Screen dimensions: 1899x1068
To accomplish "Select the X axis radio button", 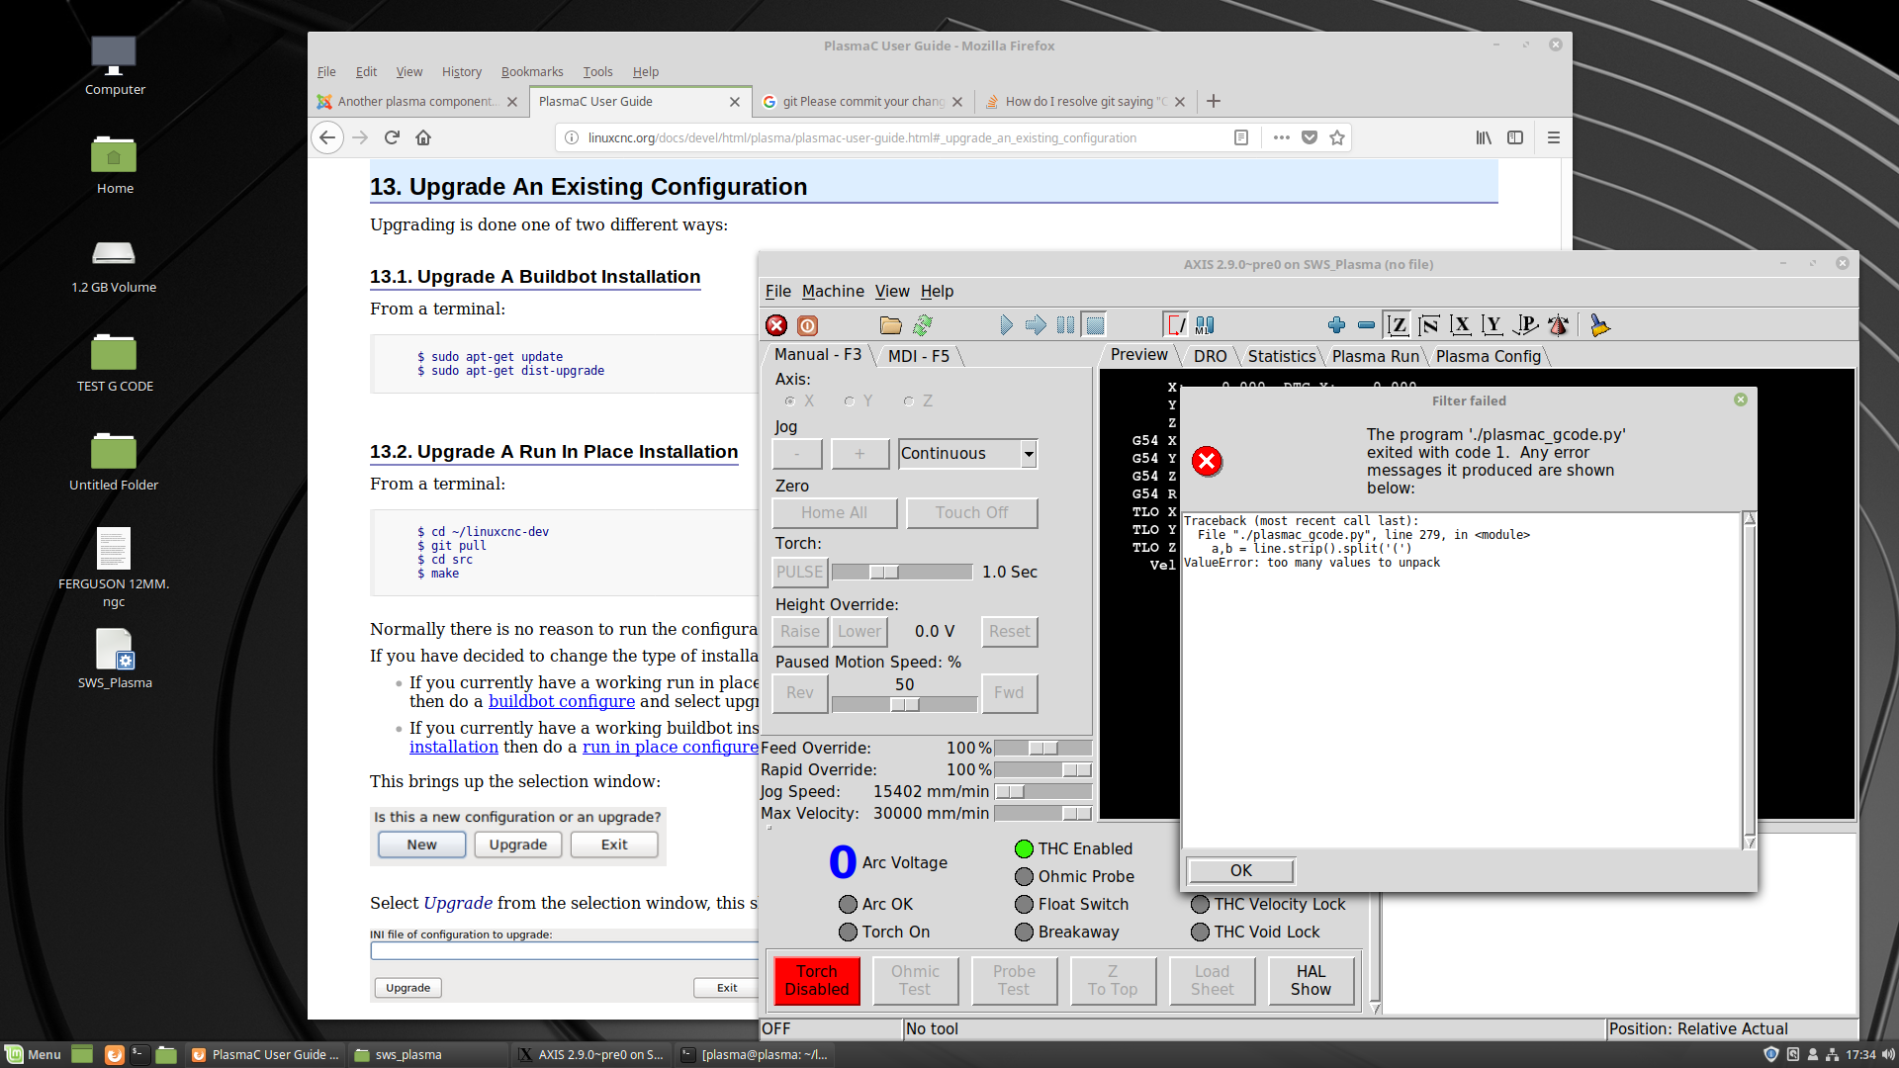I will (x=790, y=400).
